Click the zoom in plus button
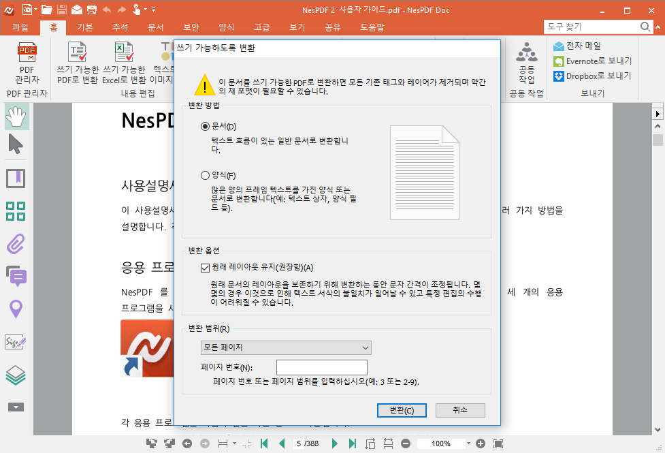Image resolution: width=665 pixels, height=453 pixels. coord(481,443)
